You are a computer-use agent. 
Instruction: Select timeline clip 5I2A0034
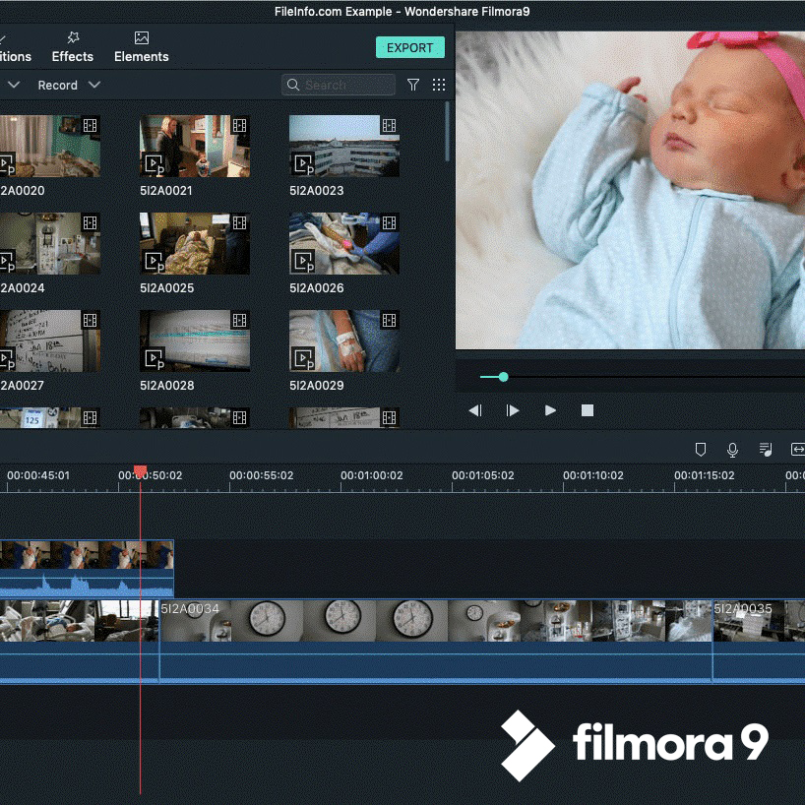(436, 642)
